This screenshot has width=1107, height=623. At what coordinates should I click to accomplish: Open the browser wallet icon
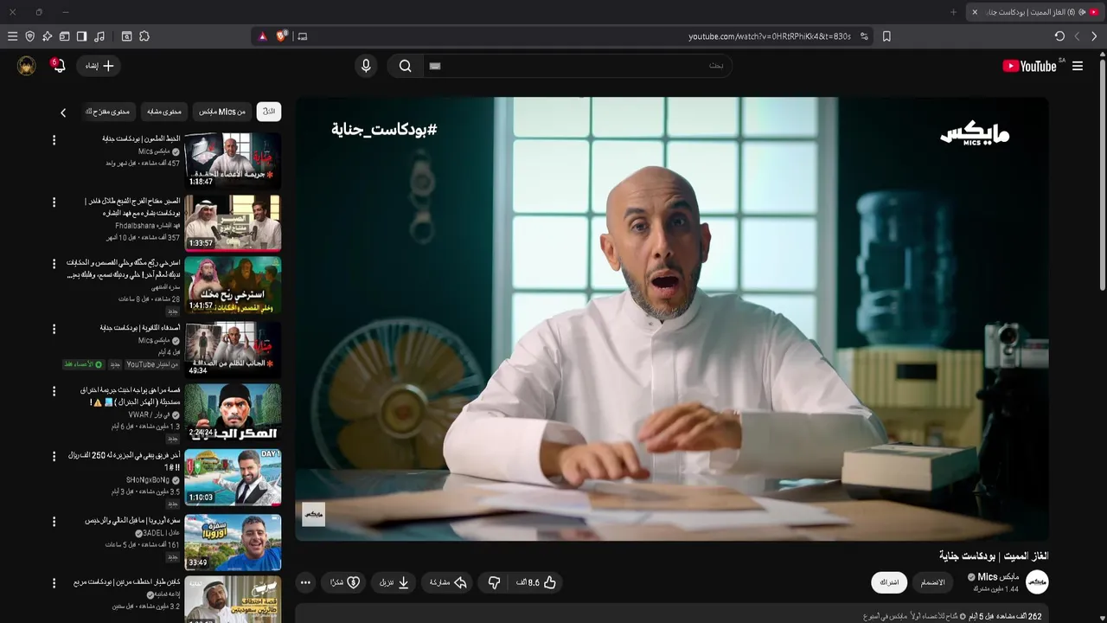[x=64, y=36]
